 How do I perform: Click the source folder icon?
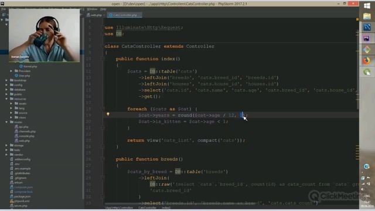pos(16,113)
